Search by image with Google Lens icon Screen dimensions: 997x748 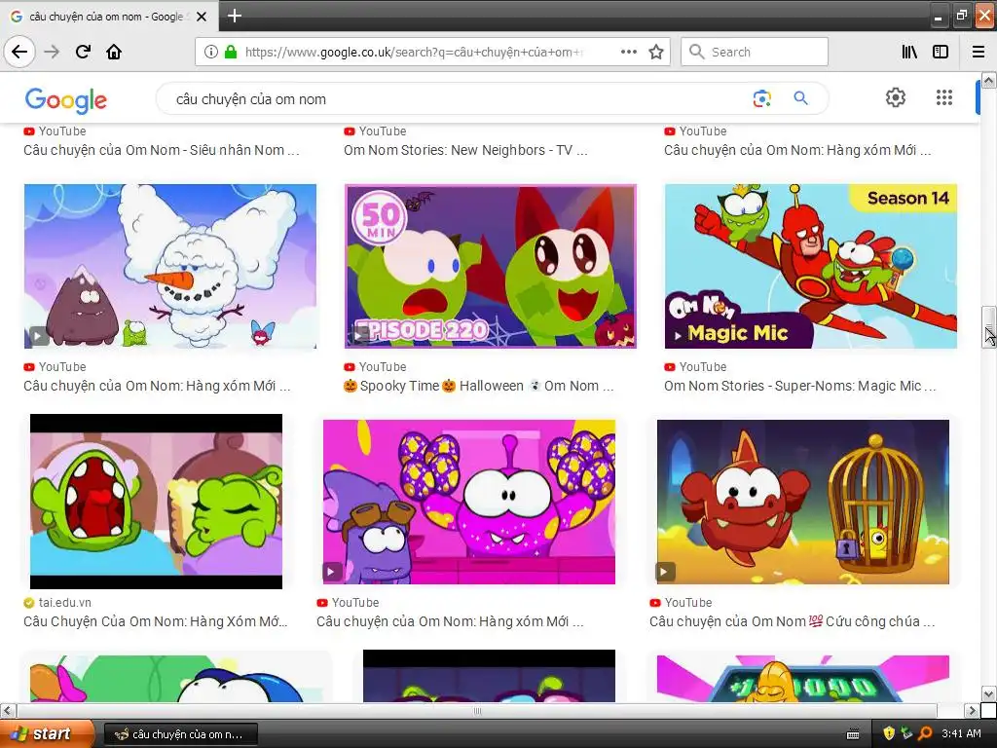coord(761,98)
